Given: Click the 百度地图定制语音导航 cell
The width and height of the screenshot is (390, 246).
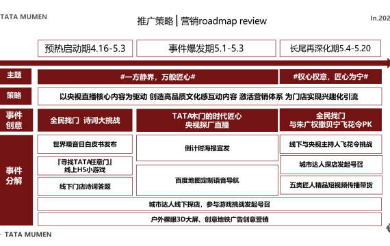Looking at the screenshot, I should point(207,180).
